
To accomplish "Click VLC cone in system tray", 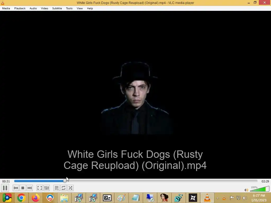I will tap(224, 198).
